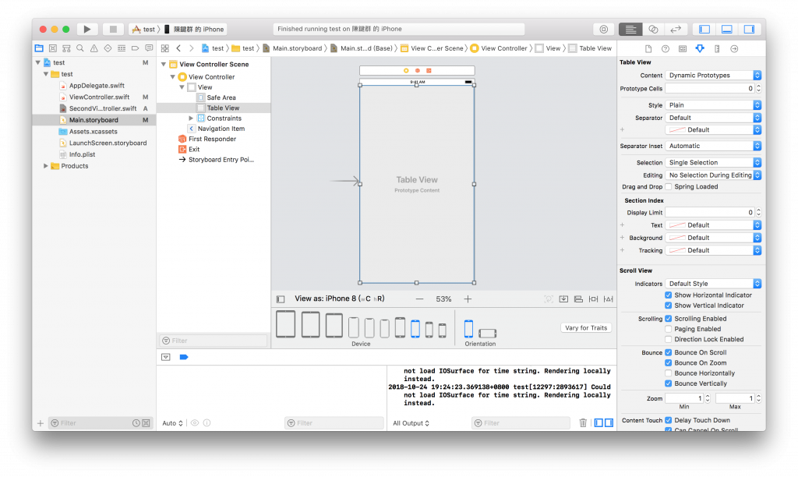Open the Editing selection dropdown
Image resolution: width=798 pixels, height=477 pixels.
[713, 175]
